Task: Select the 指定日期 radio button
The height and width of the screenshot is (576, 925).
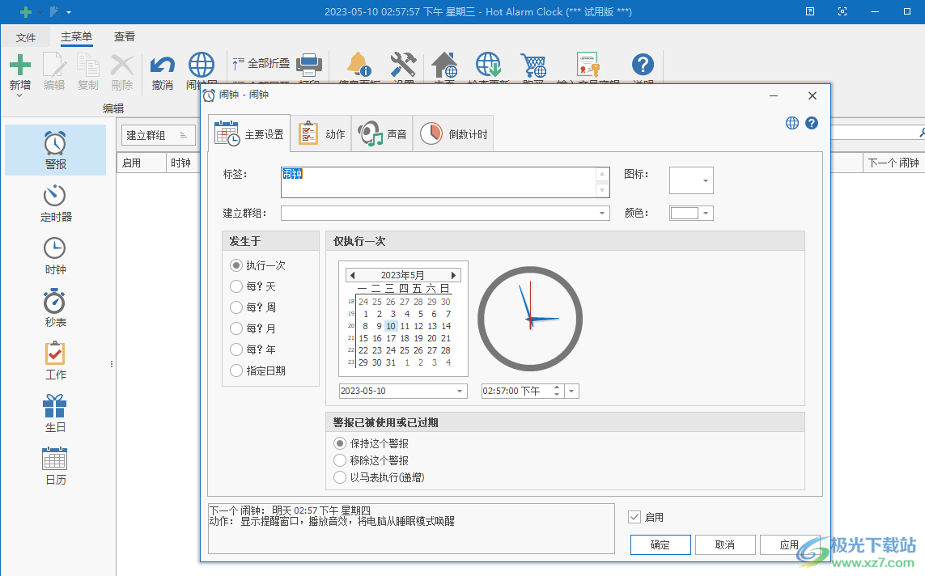Action: 236,371
